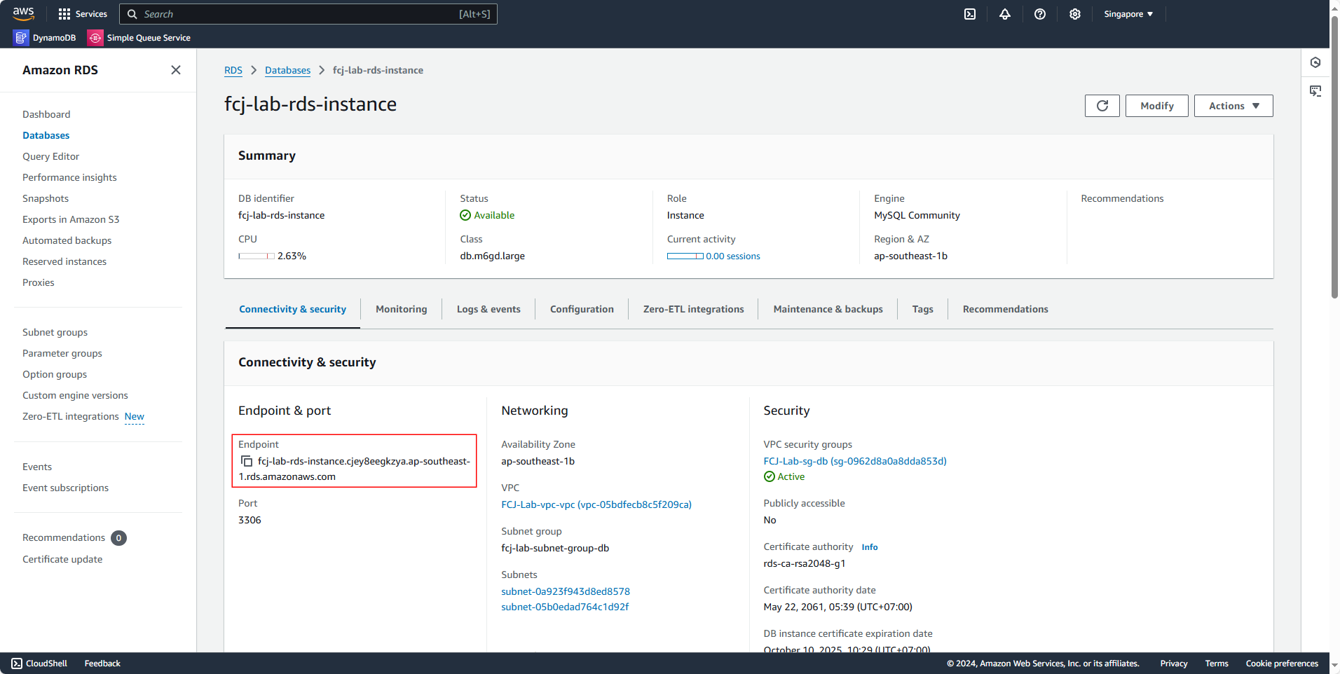The width and height of the screenshot is (1340, 674).
Task: Open Event subscriptions in the sidebar
Action: pyautogui.click(x=66, y=488)
